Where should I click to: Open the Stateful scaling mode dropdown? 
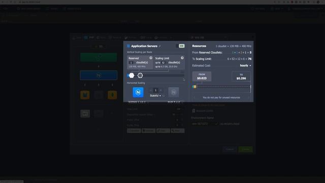(155, 96)
